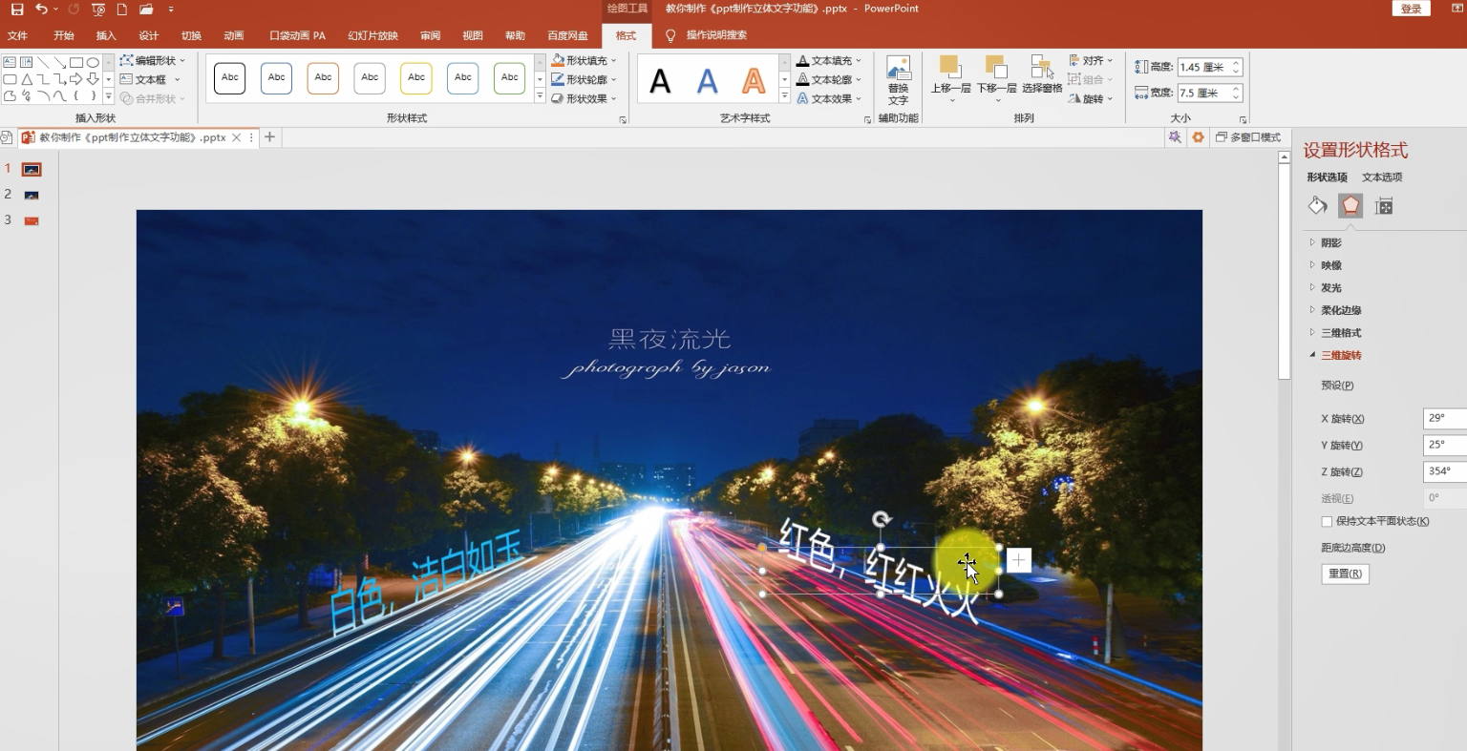Screen dimensions: 1467x751
Task: Open the Shape Outline (形状轮廓) dropdown
Action: coord(585,79)
